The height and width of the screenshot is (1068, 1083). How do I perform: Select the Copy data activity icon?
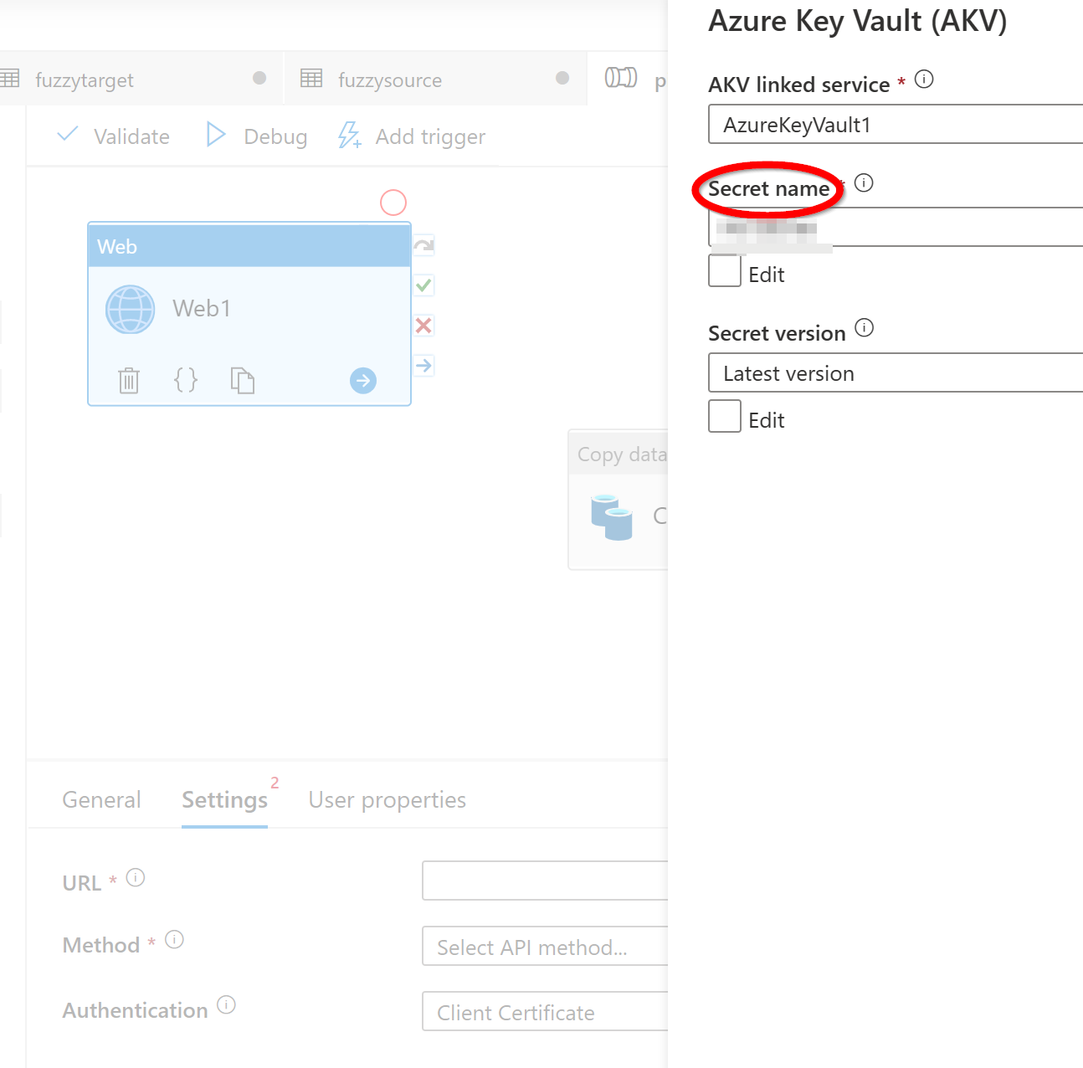click(x=612, y=517)
